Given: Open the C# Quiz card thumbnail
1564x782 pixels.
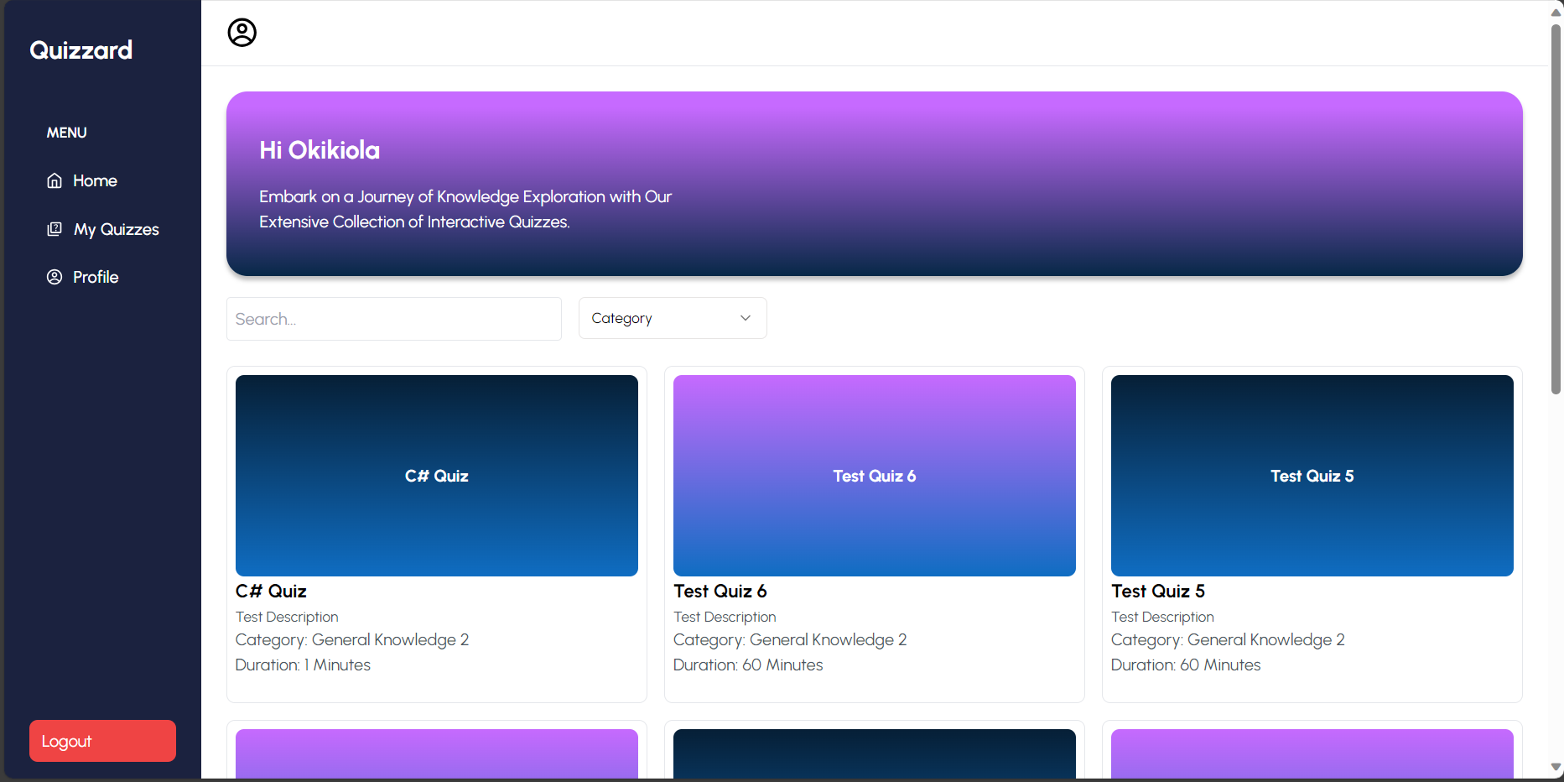Looking at the screenshot, I should tap(437, 476).
